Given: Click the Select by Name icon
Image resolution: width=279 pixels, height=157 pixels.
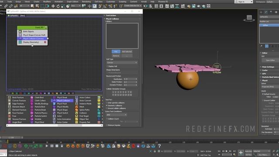Looking at the screenshot, I should point(37,6).
